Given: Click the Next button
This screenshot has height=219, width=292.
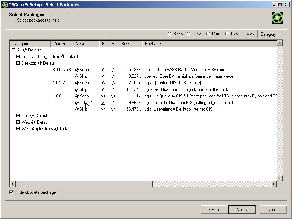Looking at the screenshot, I should pyautogui.click(x=242, y=210).
